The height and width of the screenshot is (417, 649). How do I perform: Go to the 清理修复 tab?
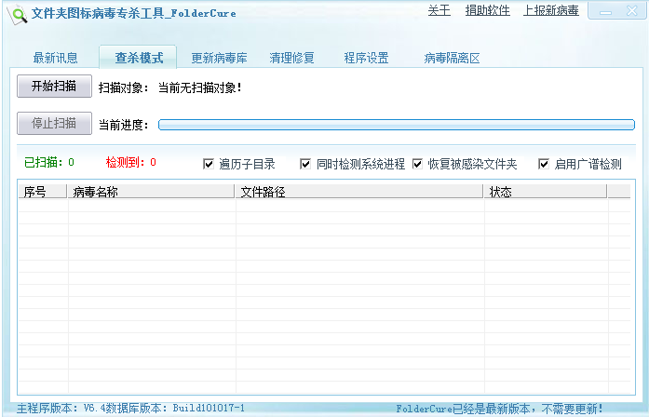tap(292, 58)
